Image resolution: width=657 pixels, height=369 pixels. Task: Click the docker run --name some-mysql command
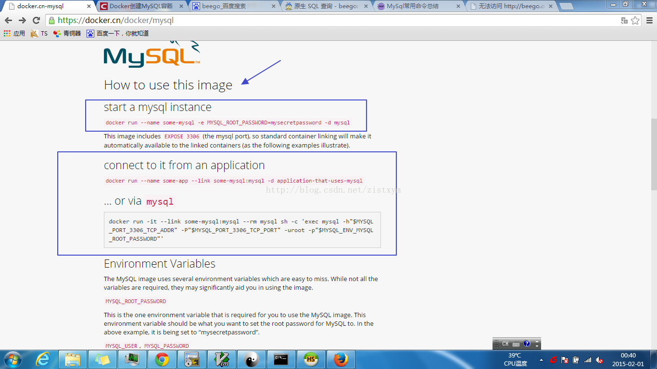click(227, 123)
